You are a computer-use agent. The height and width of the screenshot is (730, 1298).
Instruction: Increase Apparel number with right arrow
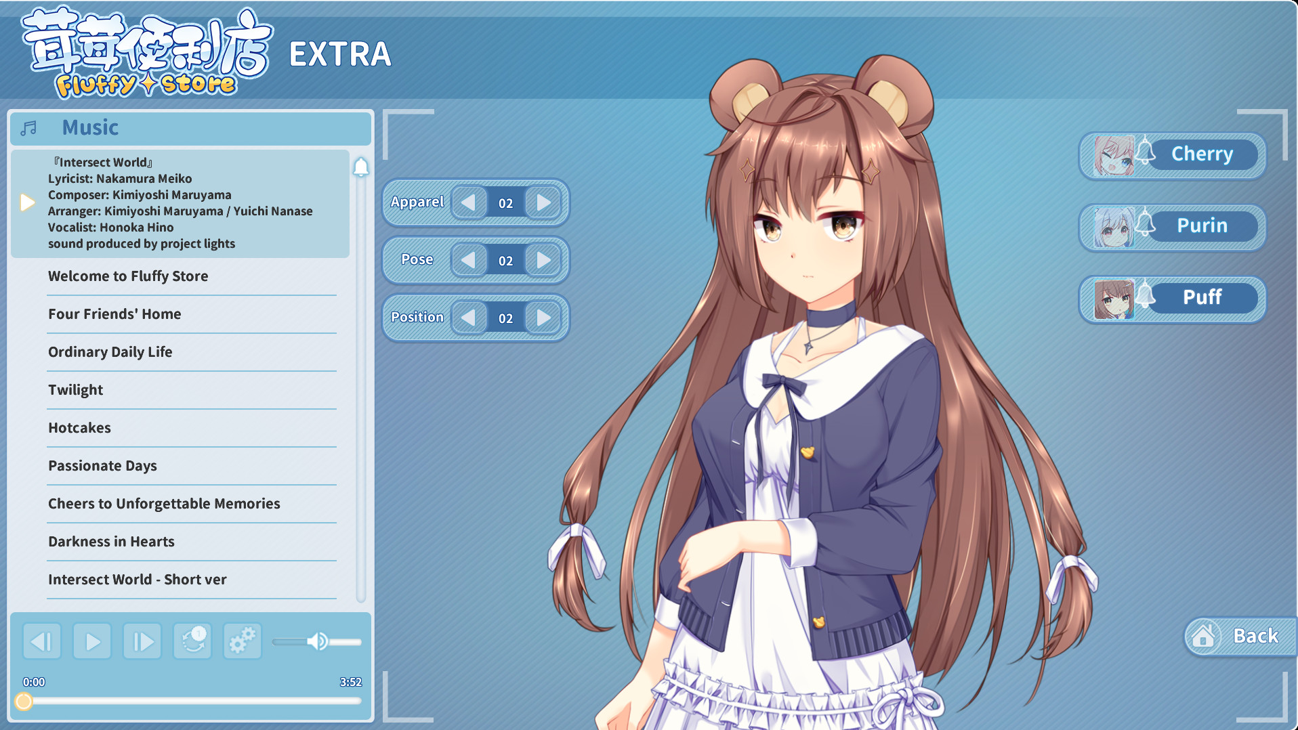pyautogui.click(x=543, y=202)
